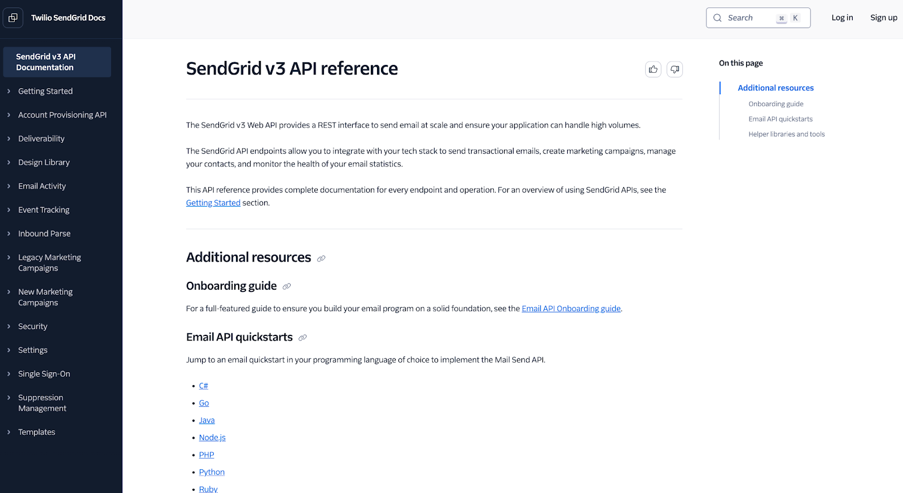Screen dimensions: 903x493
Task: Expand Deliverability chevron in sidebar
Action: point(9,138)
